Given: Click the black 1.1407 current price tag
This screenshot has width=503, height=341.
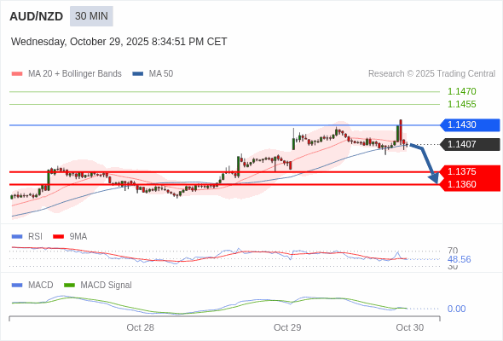Looking at the screenshot, I should point(470,144).
